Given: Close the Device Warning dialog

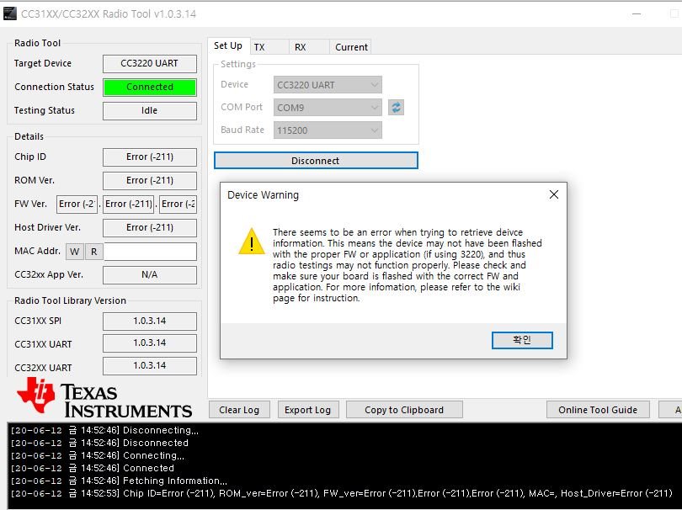Looking at the screenshot, I should pos(554,194).
